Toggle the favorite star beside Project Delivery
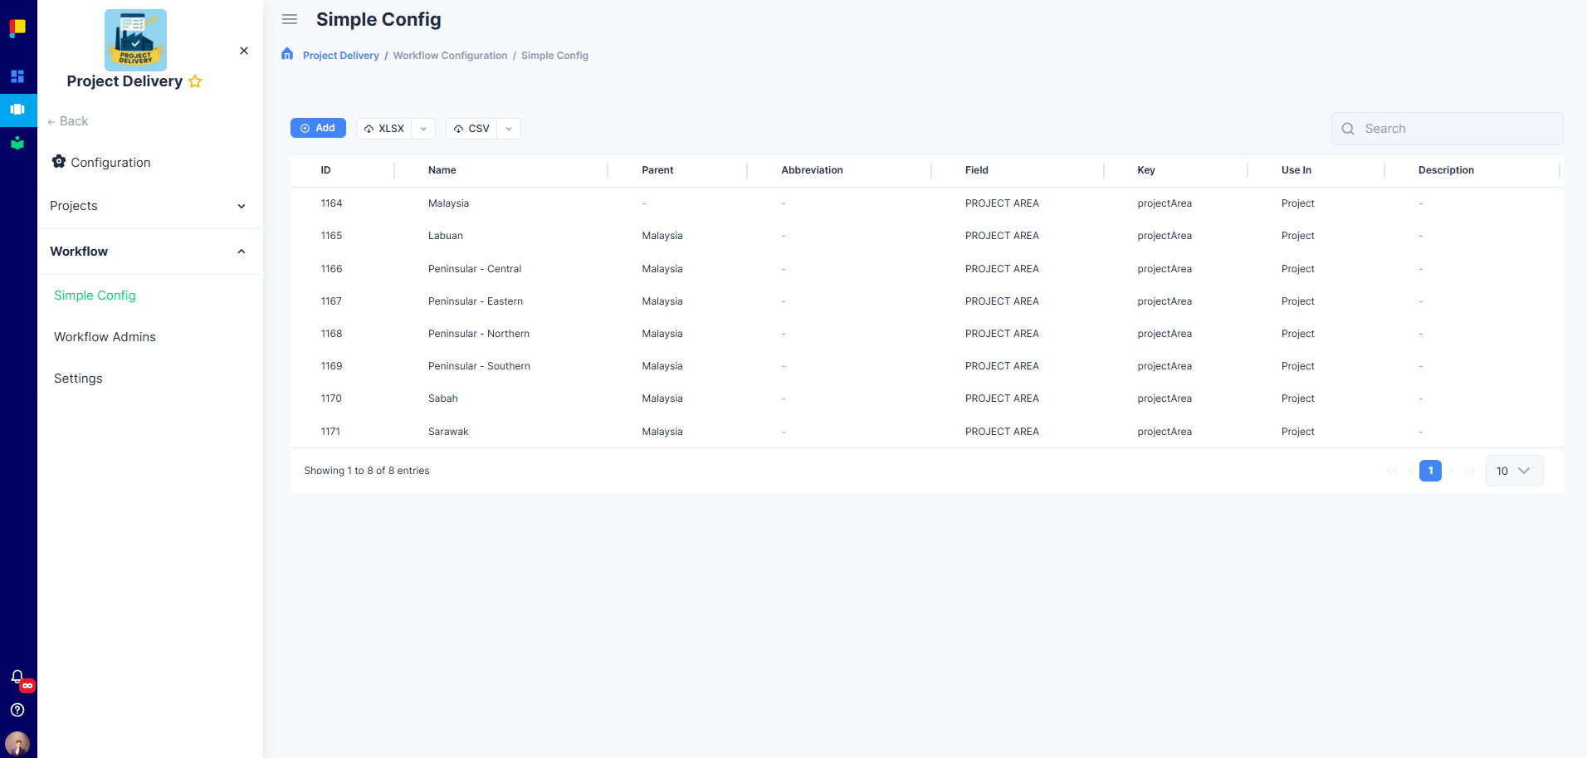 pyautogui.click(x=195, y=81)
